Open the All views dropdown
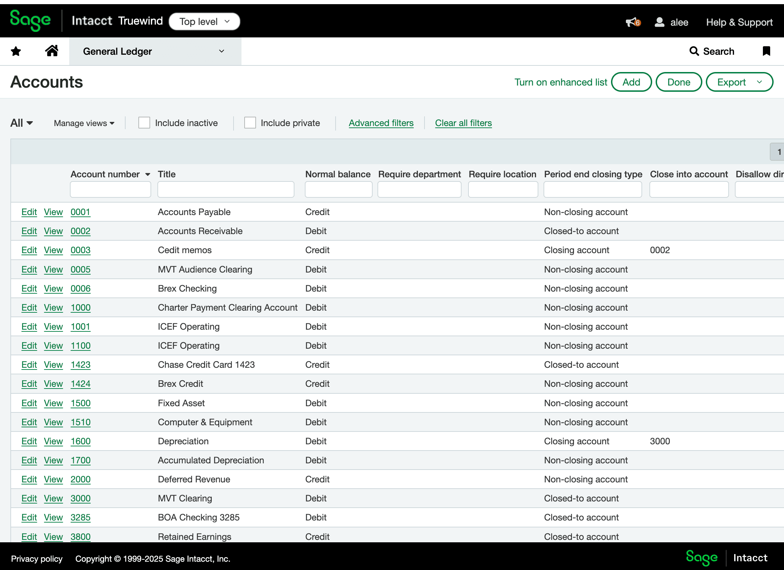The image size is (784, 570). coord(21,123)
